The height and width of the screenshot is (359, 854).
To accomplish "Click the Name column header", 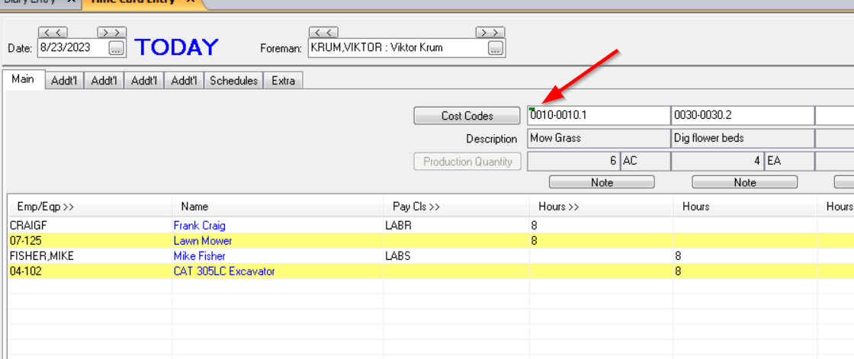I will pos(278,207).
